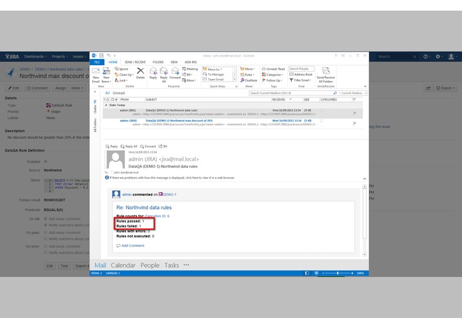This screenshot has width=462, height=328.
Task: Send message to OneNote
Action: (x=249, y=80)
